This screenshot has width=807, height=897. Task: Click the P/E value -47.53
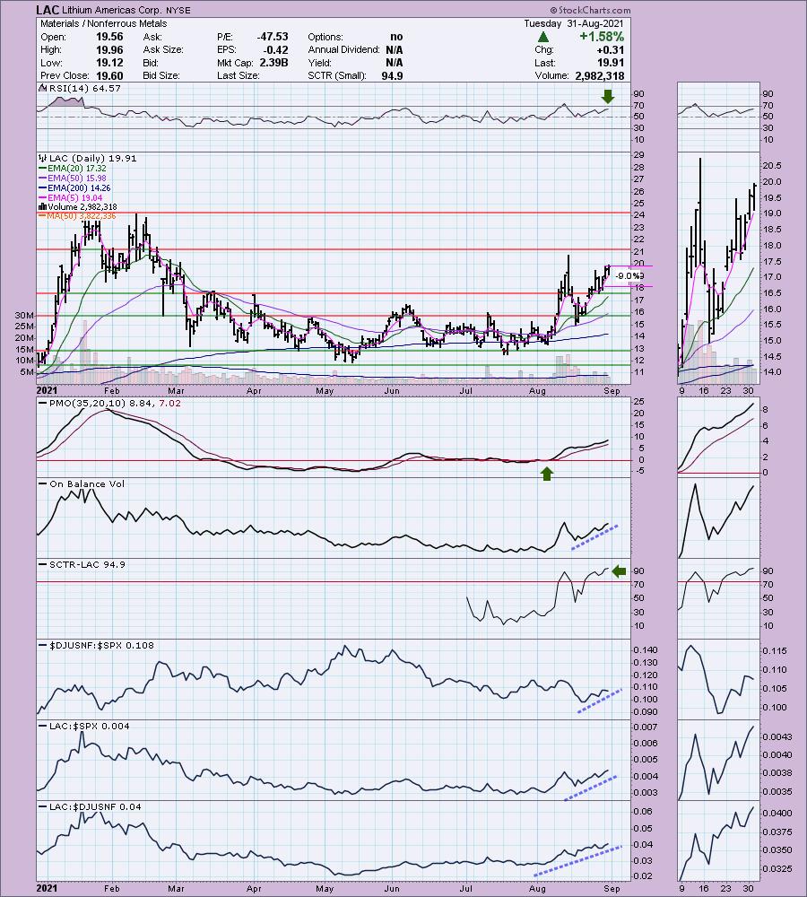click(273, 37)
